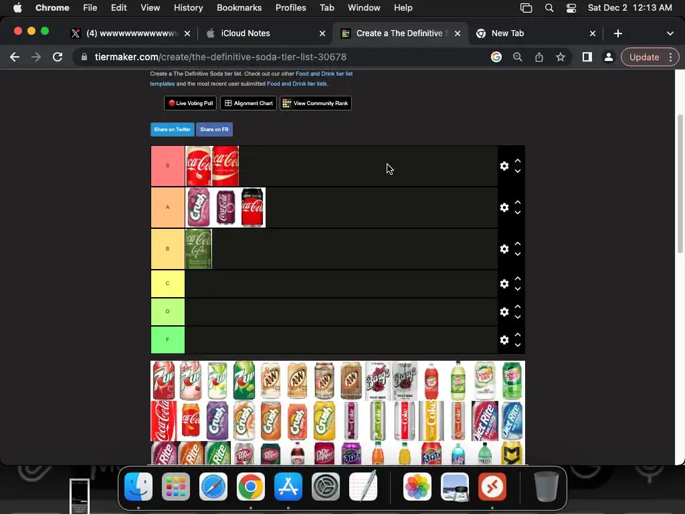This screenshot has width=685, height=514.
Task: Open the Food and Drink tier lists link
Action: pos(296,84)
